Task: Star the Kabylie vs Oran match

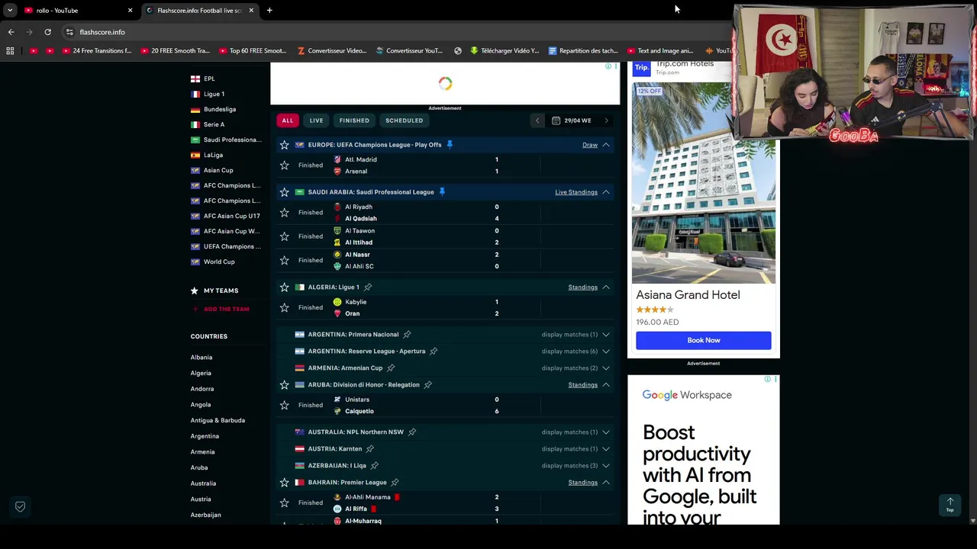Action: coord(284,307)
